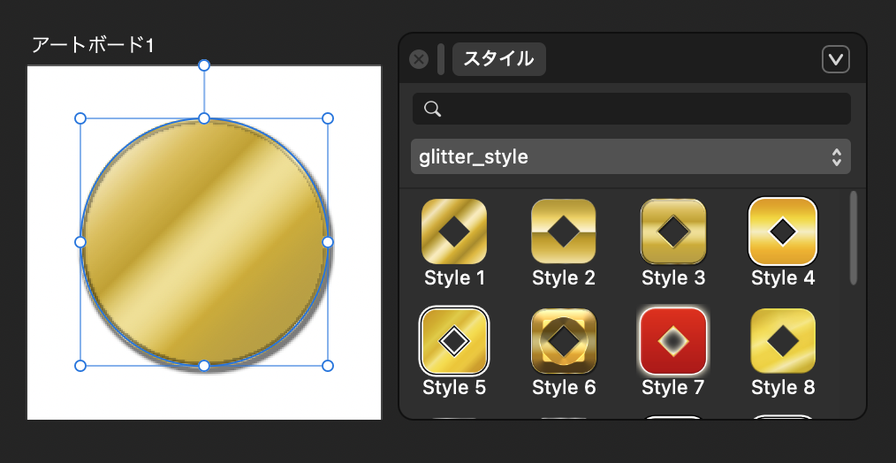Click the right-middle selection handle
896x463 pixels.
328,241
